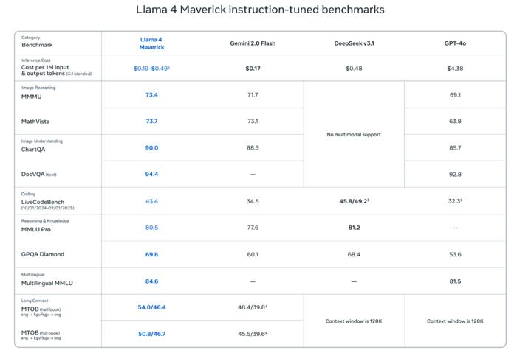Screen dimensions: 517x350
Task: Select the MathVista score 73.7
Action: tap(151, 122)
